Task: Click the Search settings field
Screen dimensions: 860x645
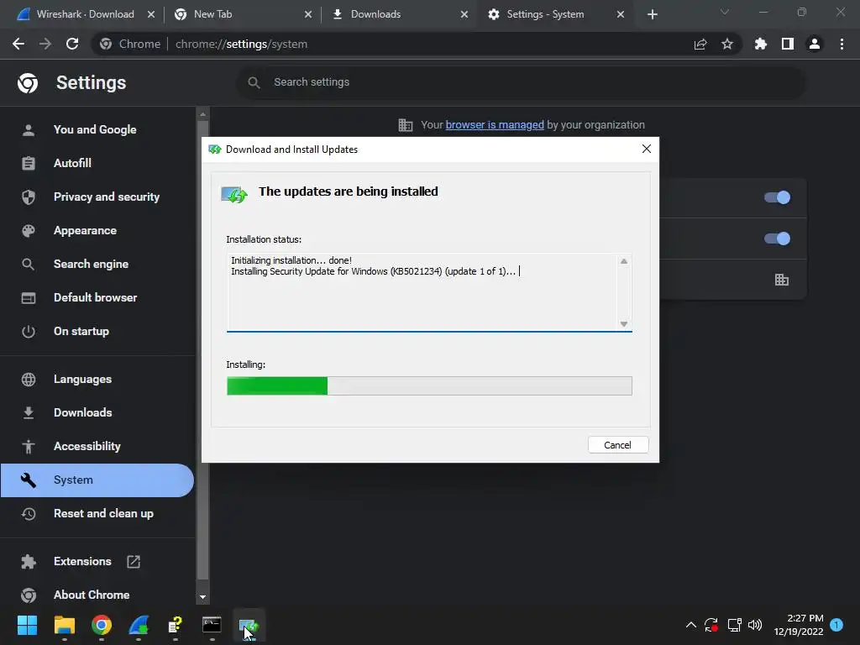Action: 521,82
